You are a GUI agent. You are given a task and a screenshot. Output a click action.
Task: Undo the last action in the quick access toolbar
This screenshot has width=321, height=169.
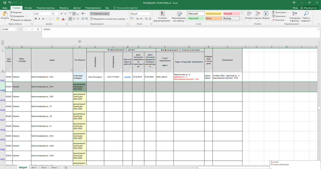pyautogui.click(x=9, y=2)
